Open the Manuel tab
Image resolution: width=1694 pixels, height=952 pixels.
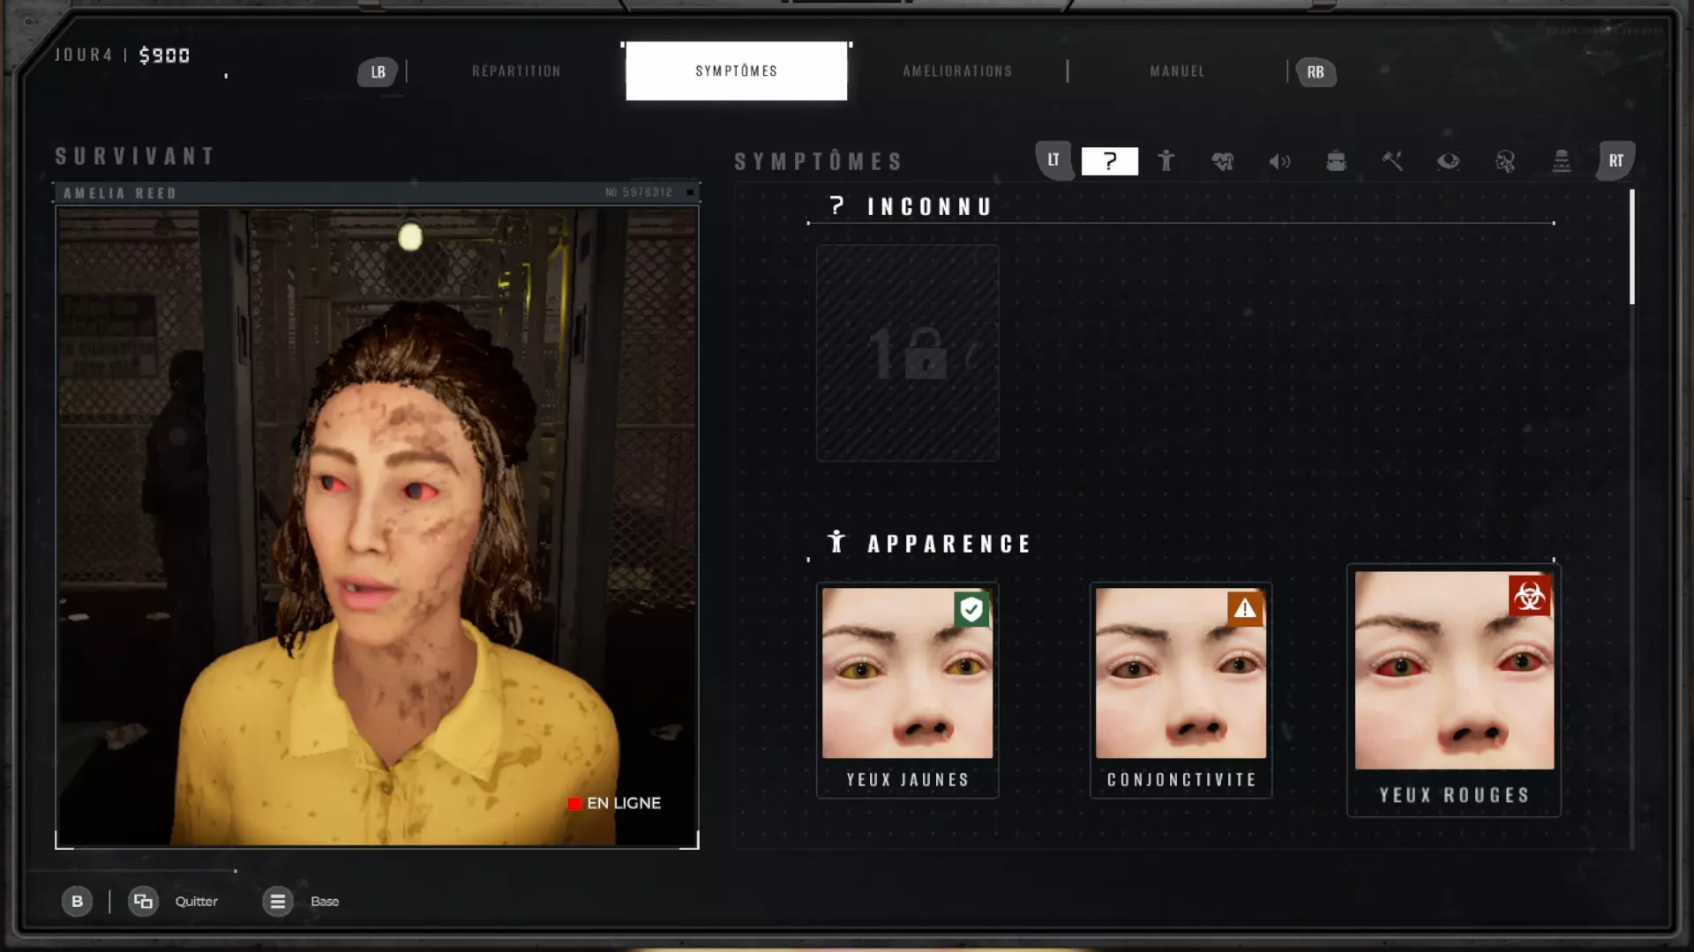pyautogui.click(x=1177, y=71)
